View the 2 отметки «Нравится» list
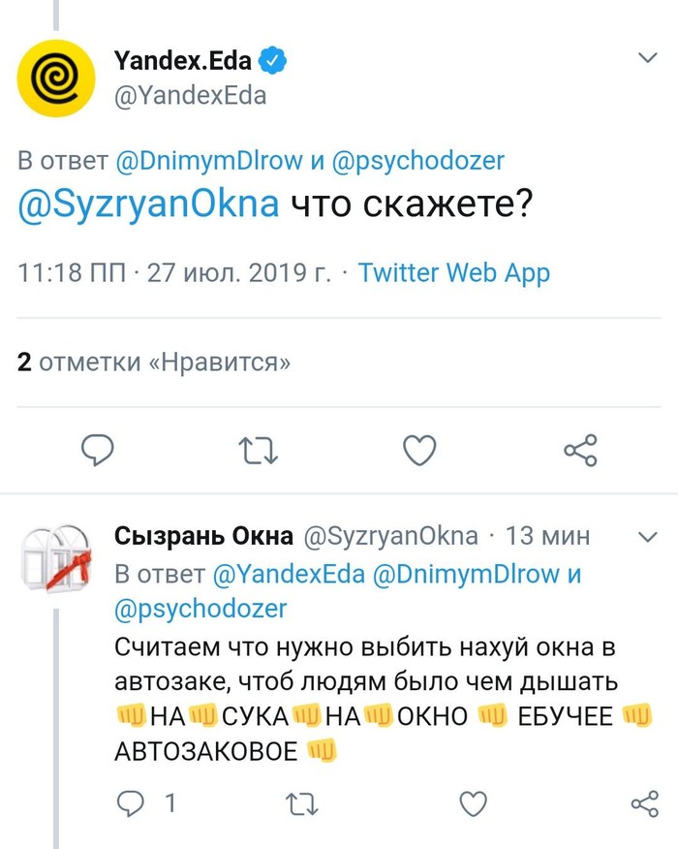This screenshot has height=849, width=678. point(155,363)
